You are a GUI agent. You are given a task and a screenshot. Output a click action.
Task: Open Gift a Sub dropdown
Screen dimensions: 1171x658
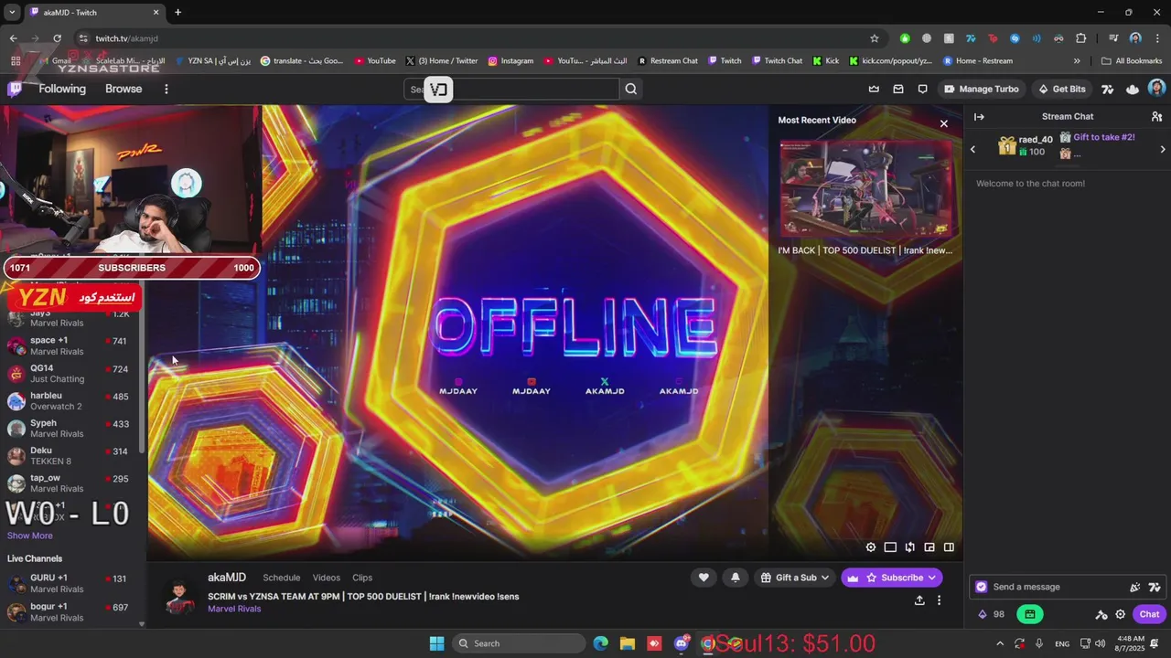click(795, 578)
